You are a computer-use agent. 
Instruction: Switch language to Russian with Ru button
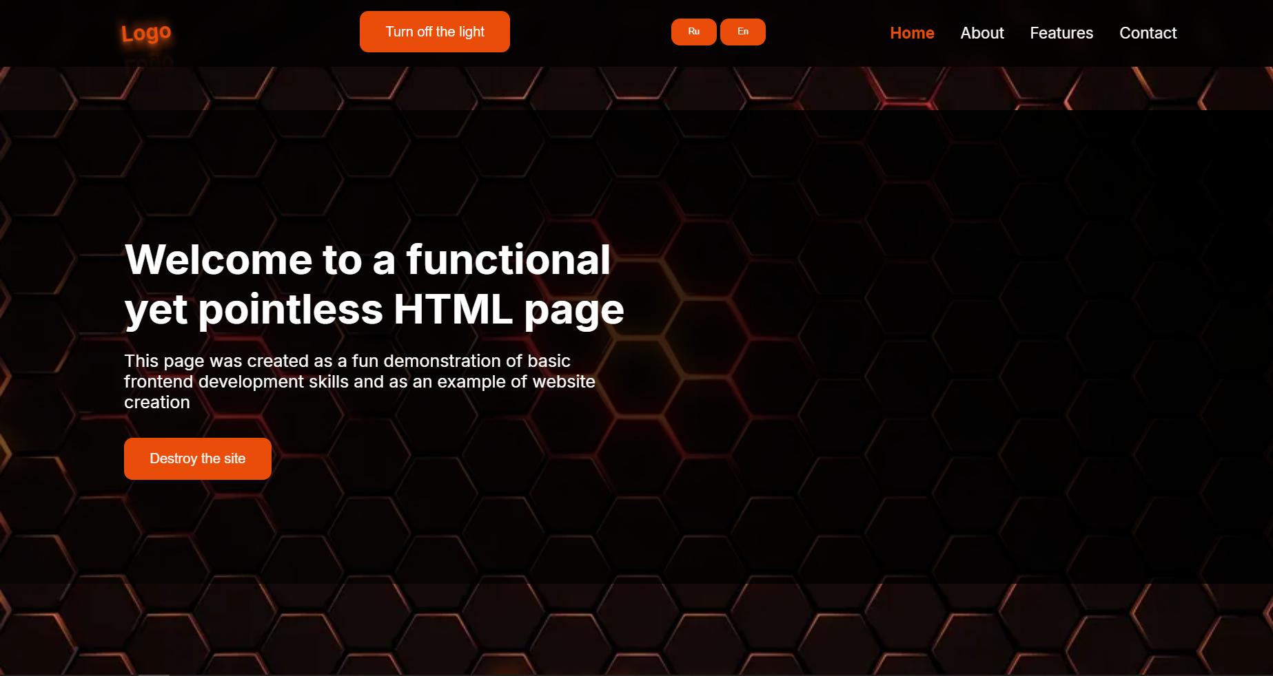[694, 32]
